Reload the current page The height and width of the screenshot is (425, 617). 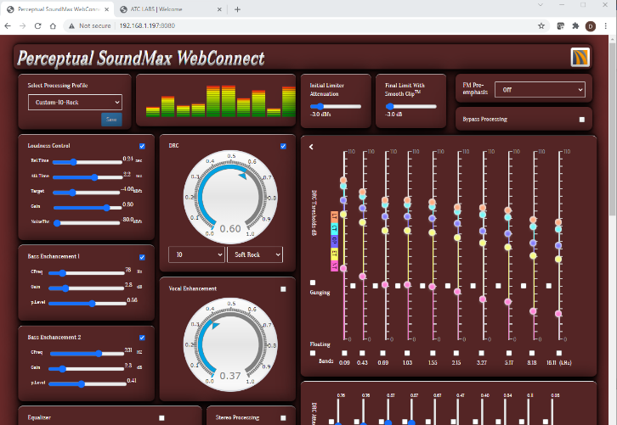coord(37,26)
